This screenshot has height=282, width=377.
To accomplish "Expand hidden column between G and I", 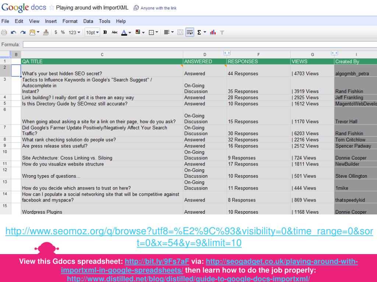I will tap(334, 53).
